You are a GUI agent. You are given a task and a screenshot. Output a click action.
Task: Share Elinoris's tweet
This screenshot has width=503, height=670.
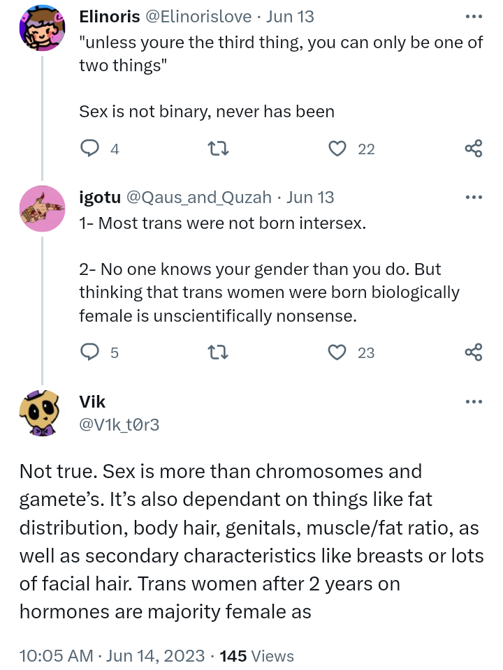[474, 148]
